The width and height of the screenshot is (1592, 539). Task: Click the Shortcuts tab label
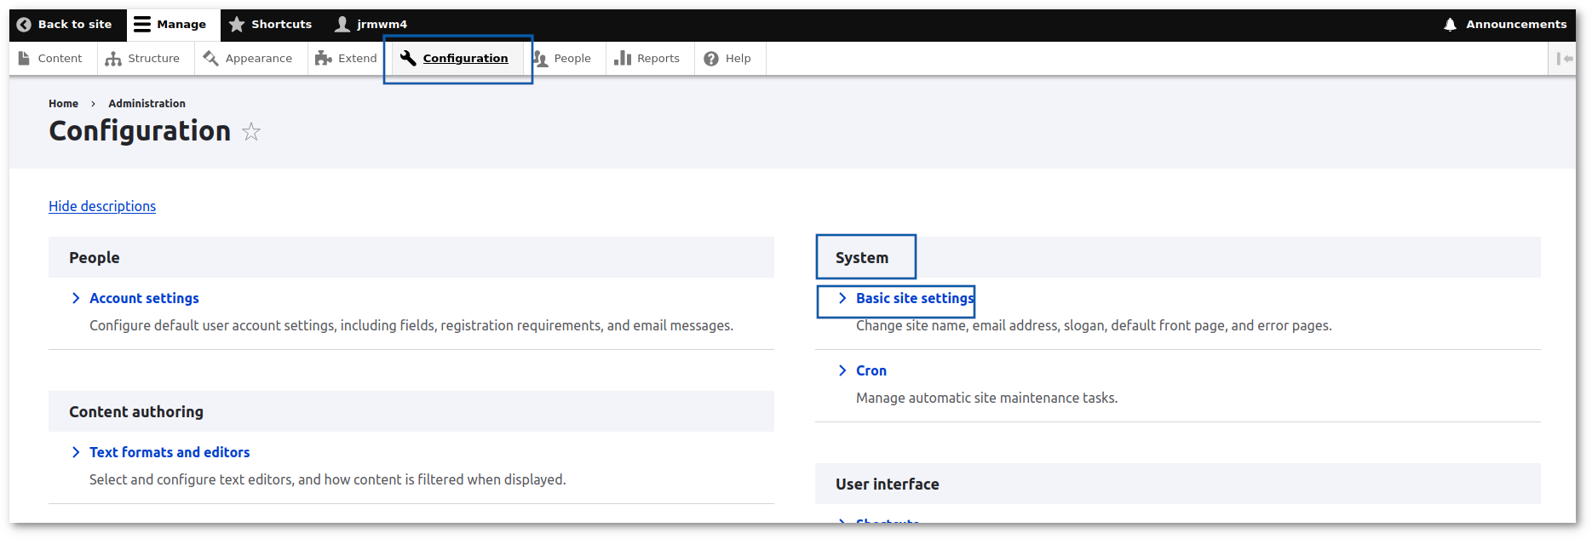[x=282, y=25]
